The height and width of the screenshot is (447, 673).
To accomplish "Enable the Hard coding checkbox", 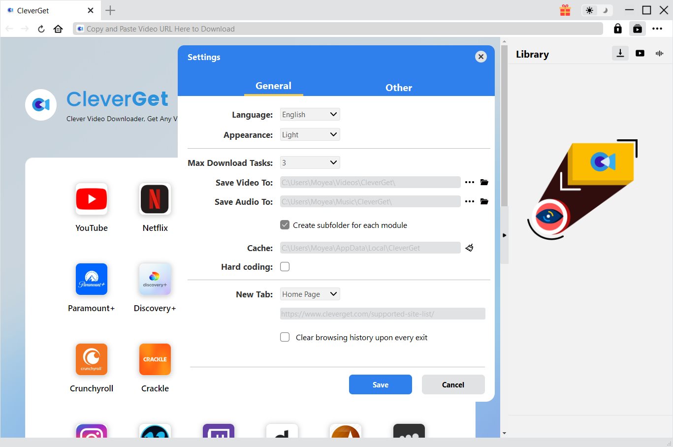I will [285, 267].
